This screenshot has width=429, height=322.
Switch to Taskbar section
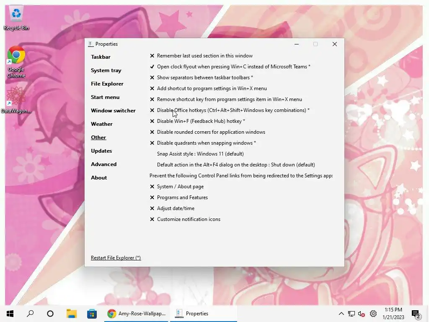point(101,57)
